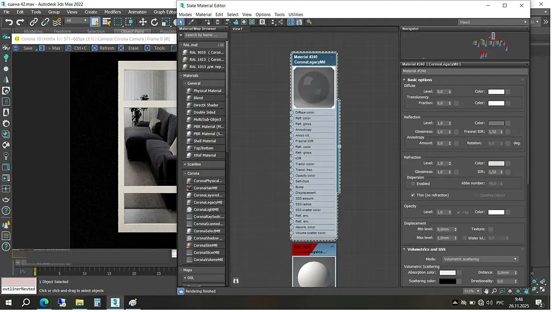Click the Material ID Channel 0 button
Screen dimensions: 552x312
[x=262, y=22]
